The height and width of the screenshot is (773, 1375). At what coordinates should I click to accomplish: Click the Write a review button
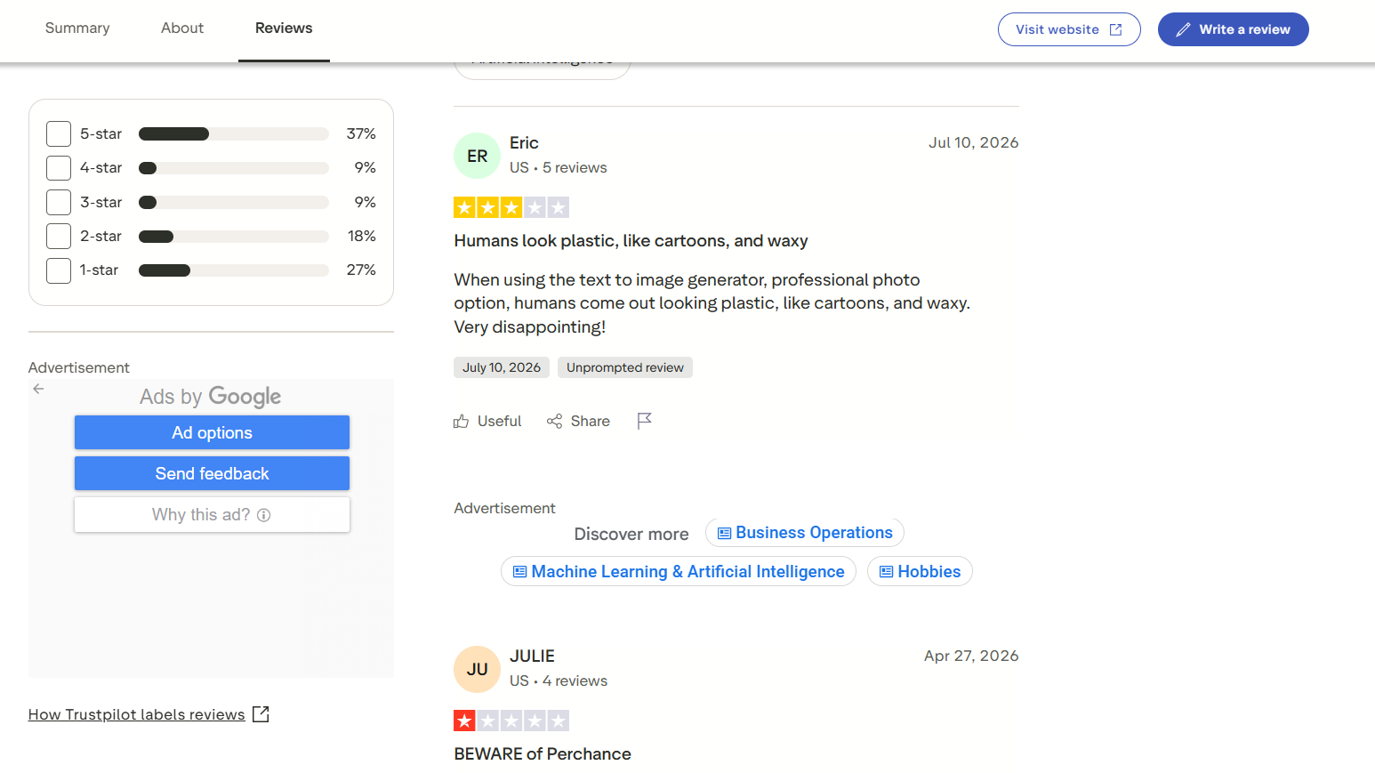1233,29
